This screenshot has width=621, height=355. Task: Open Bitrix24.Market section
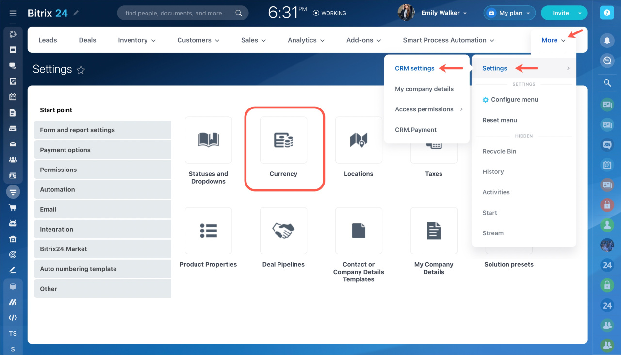pos(102,249)
